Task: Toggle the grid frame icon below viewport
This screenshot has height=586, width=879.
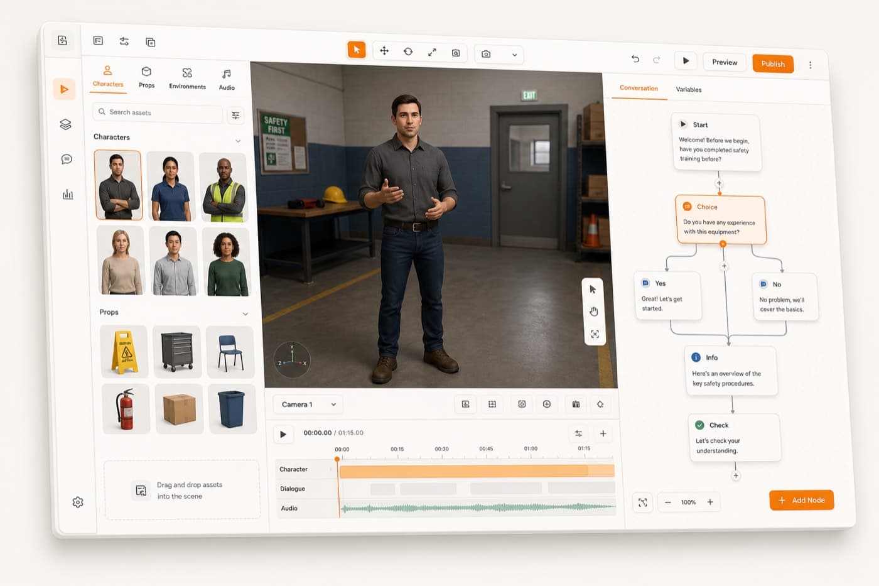Action: pos(492,404)
